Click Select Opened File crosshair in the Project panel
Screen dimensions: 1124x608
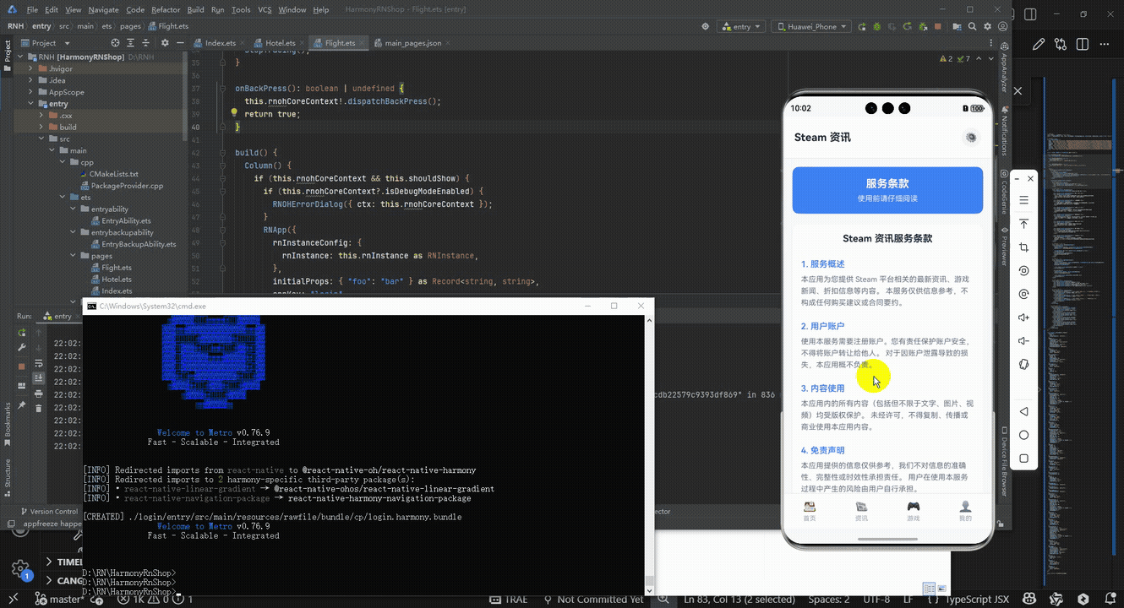(x=115, y=43)
